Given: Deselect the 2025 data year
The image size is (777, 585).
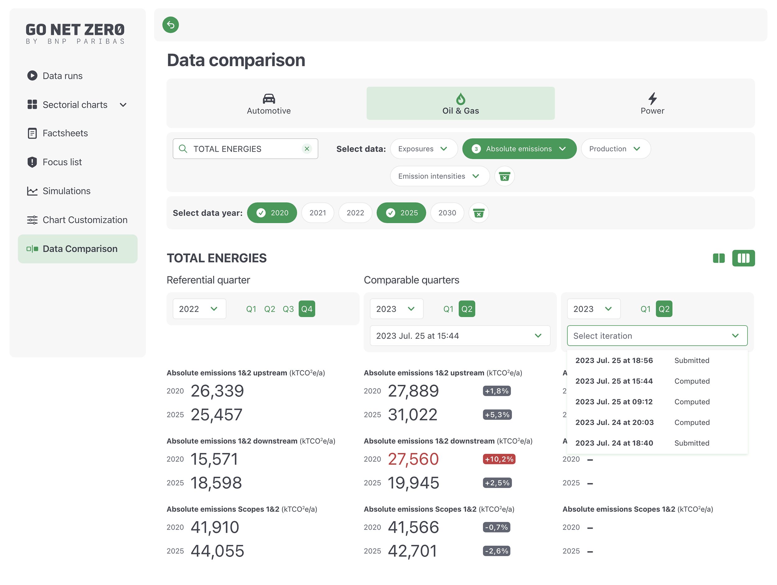Looking at the screenshot, I should pos(401,213).
